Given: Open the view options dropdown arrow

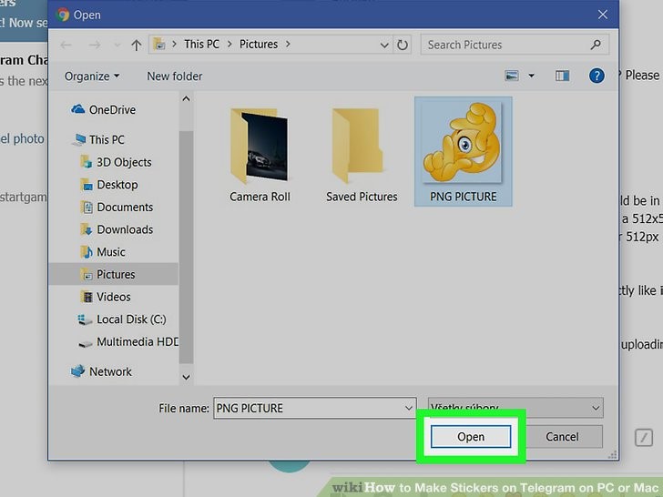Looking at the screenshot, I should (x=531, y=76).
